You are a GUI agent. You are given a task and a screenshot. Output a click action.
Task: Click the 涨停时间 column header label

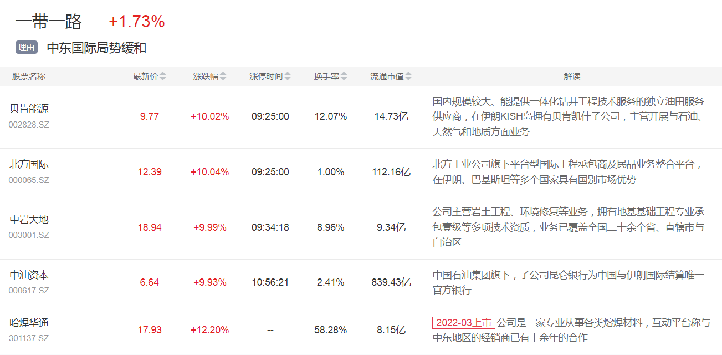(x=266, y=77)
